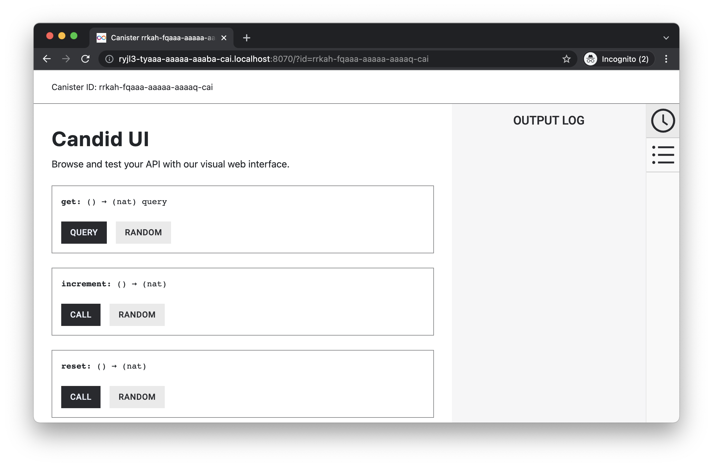Screen dimensions: 713x467
Task: Click the browser forward arrow
Action: pos(66,59)
